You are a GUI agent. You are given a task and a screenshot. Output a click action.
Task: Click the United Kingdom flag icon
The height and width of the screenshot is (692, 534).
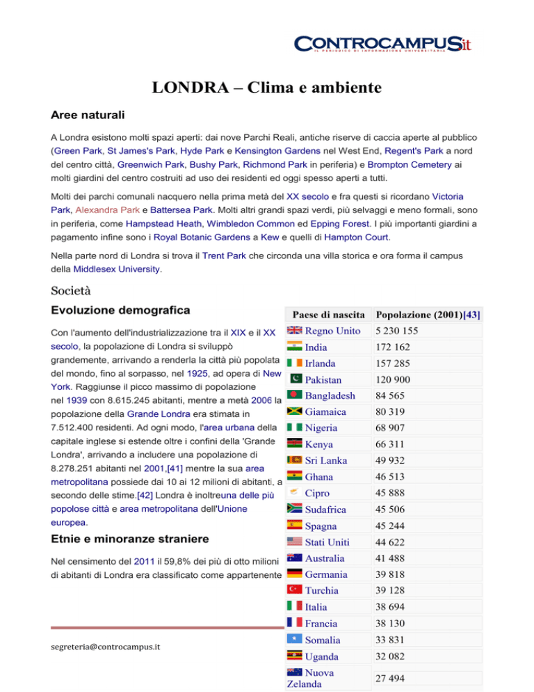295,331
